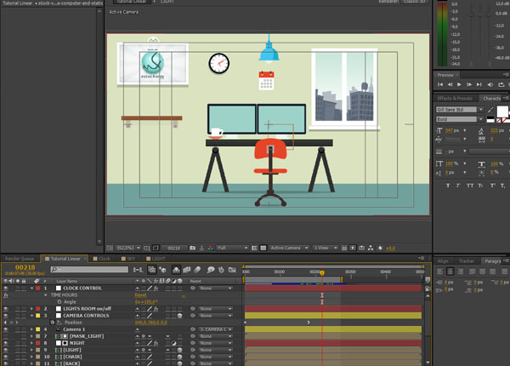Step forward one frame in Preview
The width and height of the screenshot is (510, 366).
click(469, 84)
